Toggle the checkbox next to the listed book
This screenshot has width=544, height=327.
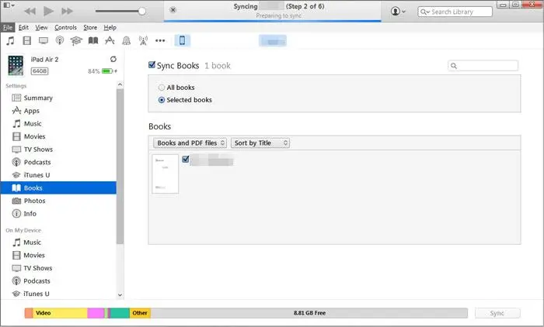point(186,159)
